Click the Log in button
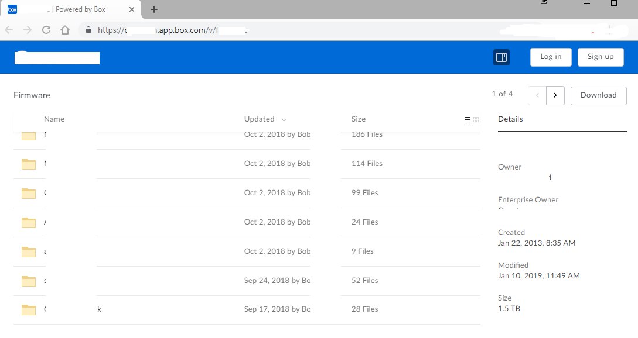 pyautogui.click(x=551, y=57)
